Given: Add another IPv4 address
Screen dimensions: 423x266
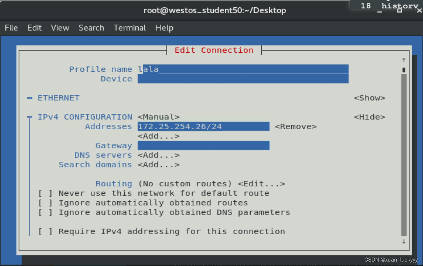Looking at the screenshot, I should click(x=159, y=136).
